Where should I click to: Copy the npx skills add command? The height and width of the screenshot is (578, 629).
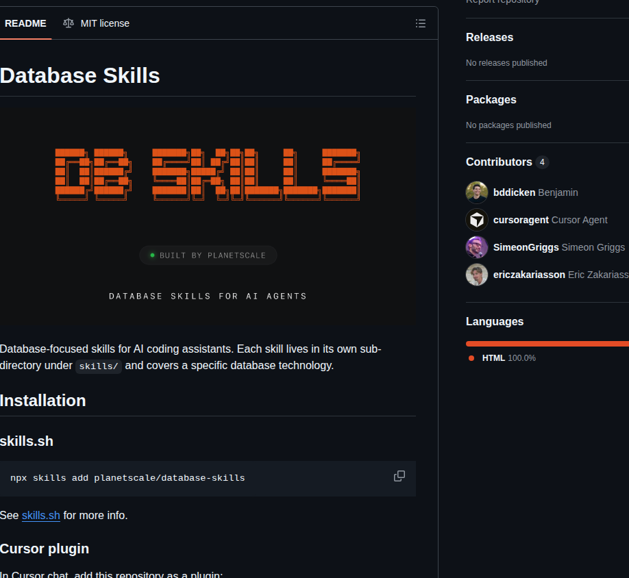click(x=399, y=476)
